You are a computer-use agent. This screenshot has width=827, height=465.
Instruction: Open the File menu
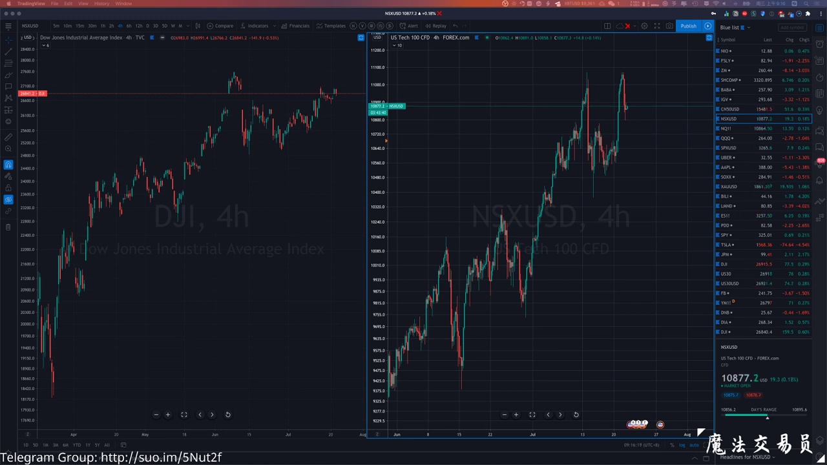click(x=54, y=4)
